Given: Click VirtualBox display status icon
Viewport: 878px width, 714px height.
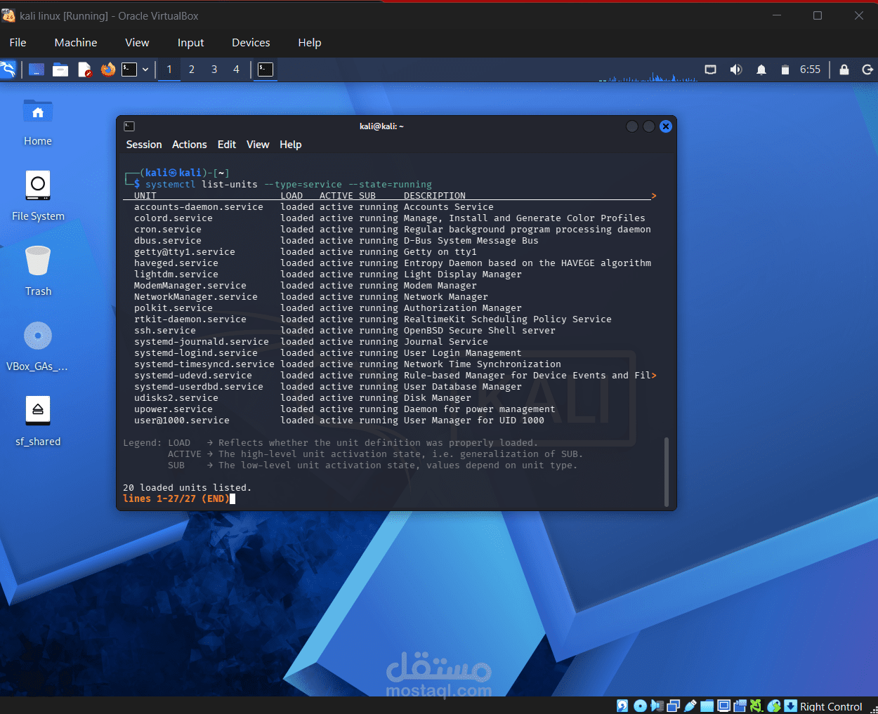Looking at the screenshot, I should click(x=723, y=706).
